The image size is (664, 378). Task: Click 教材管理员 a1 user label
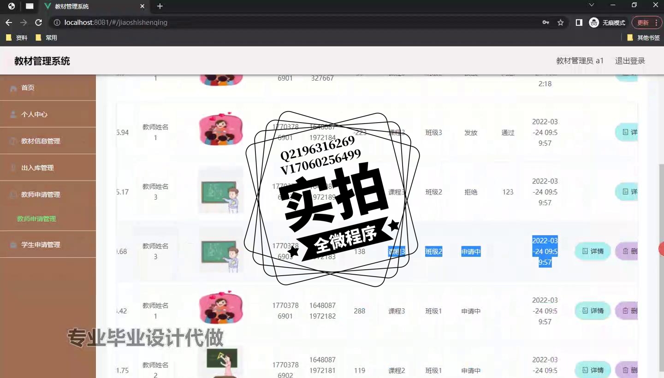tap(580, 61)
